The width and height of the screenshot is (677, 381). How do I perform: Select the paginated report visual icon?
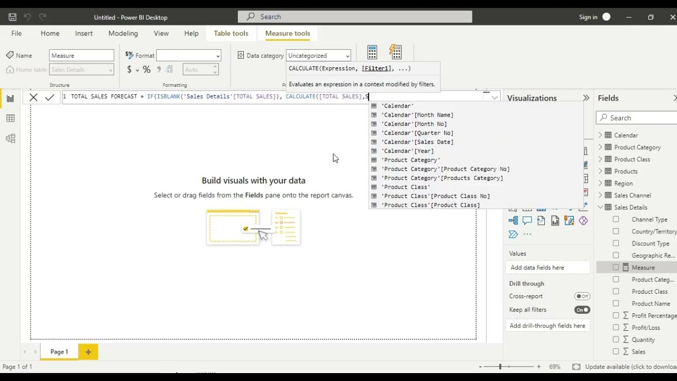click(x=555, y=221)
